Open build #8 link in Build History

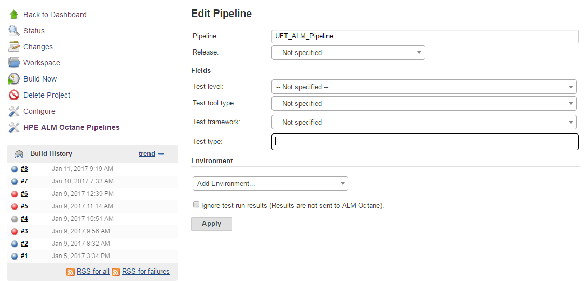(24, 169)
